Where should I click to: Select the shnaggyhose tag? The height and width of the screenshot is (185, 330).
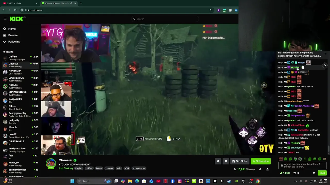tap(139, 168)
